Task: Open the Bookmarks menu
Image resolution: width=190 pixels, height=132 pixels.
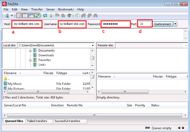Action: click(x=66, y=9)
